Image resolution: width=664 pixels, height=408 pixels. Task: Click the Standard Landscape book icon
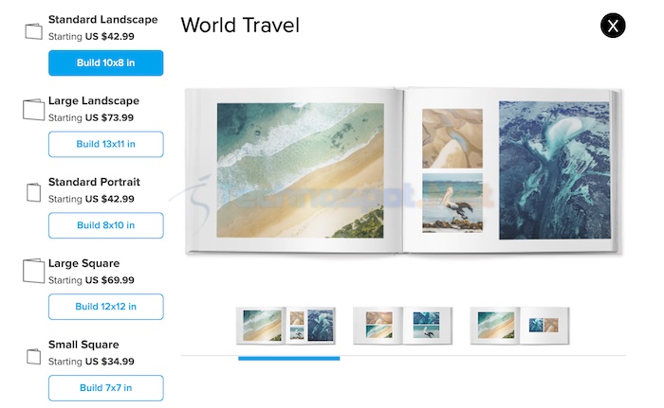pos(33,31)
